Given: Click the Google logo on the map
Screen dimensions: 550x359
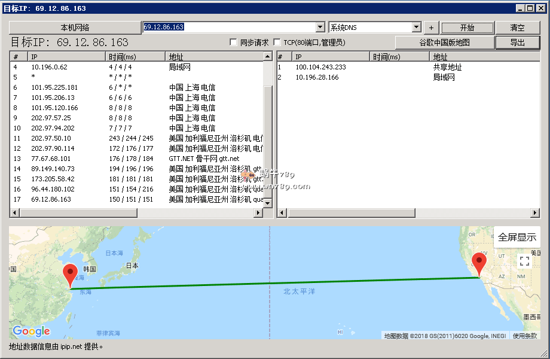Looking at the screenshot, I should tap(31, 331).
